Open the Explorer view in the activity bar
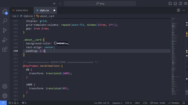188x105 pixels. point(5,12)
